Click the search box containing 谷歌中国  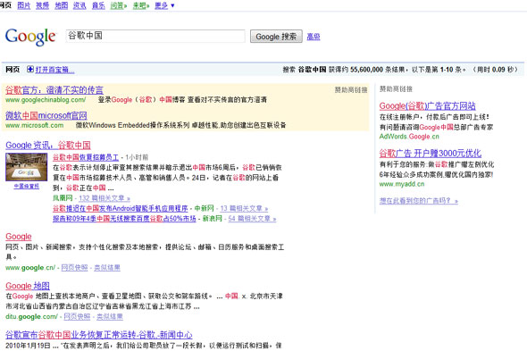(155, 36)
